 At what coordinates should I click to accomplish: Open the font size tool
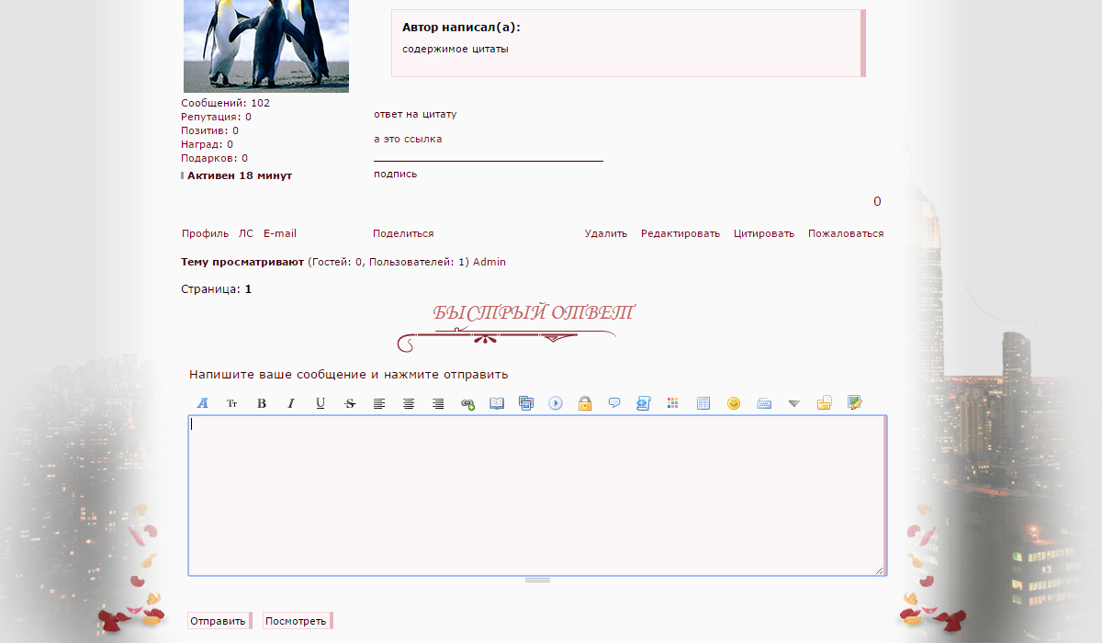coord(232,403)
